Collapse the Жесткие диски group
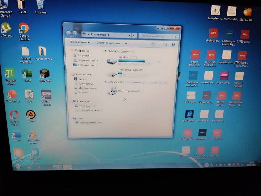261x196 pixels. 105,51
